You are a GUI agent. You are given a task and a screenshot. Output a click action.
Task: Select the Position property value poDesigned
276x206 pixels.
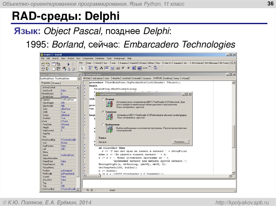pos(67,171)
